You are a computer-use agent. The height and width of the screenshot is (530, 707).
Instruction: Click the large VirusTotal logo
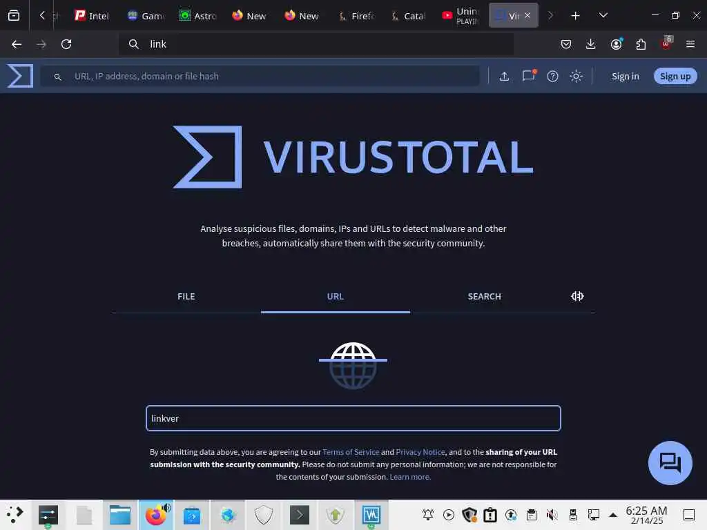[x=353, y=157]
